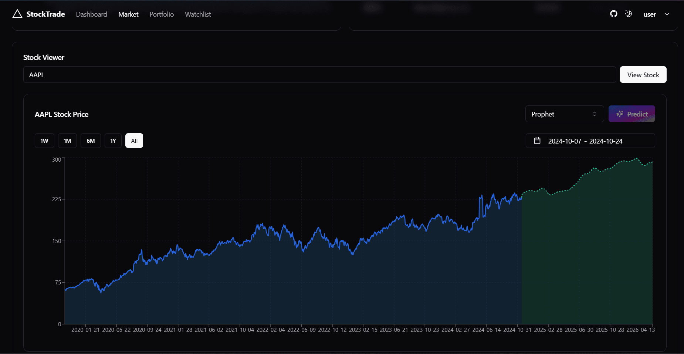The width and height of the screenshot is (684, 354).
Task: Click the sparkle icon on Predict button
Action: tap(620, 114)
